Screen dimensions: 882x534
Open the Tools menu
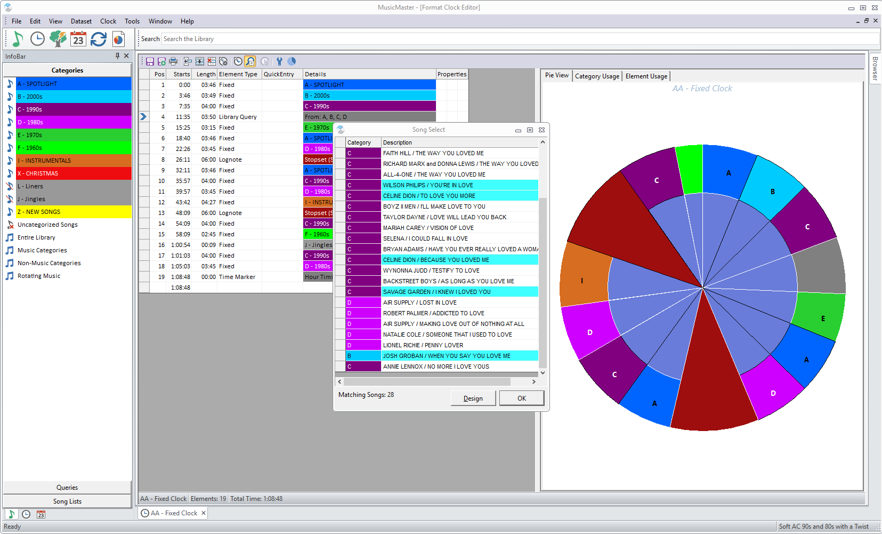click(x=132, y=21)
